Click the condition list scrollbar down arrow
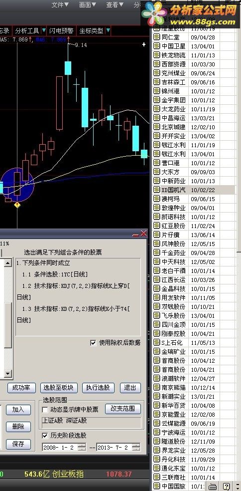This screenshot has height=491, width=241. [8, 373]
